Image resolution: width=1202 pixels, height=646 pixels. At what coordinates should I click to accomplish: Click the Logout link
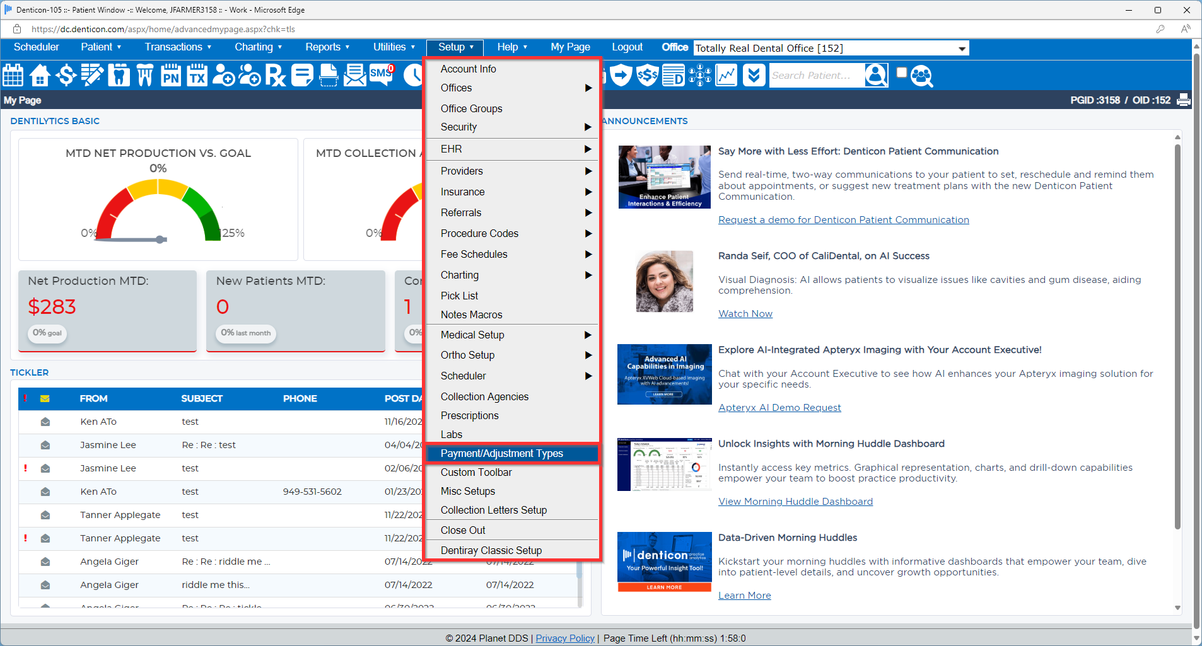tap(627, 47)
